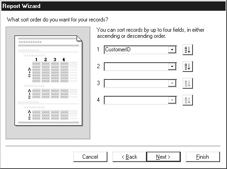Click the dimmed sort-order button for field 3
The height and width of the screenshot is (169, 227).
pyautogui.click(x=188, y=83)
